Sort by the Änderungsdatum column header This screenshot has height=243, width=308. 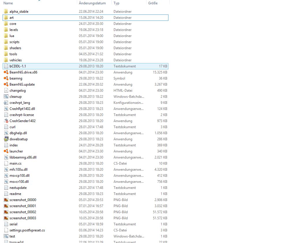pos(92,3)
